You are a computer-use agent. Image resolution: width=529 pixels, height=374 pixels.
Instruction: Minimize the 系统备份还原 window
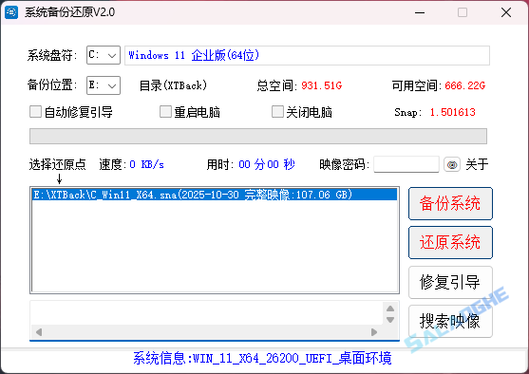pyautogui.click(x=420, y=12)
